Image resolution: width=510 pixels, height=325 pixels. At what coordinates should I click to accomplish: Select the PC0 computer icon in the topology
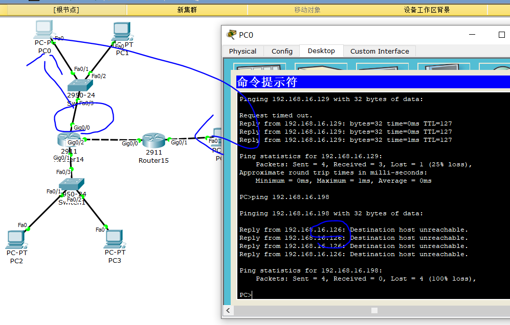tap(44, 29)
